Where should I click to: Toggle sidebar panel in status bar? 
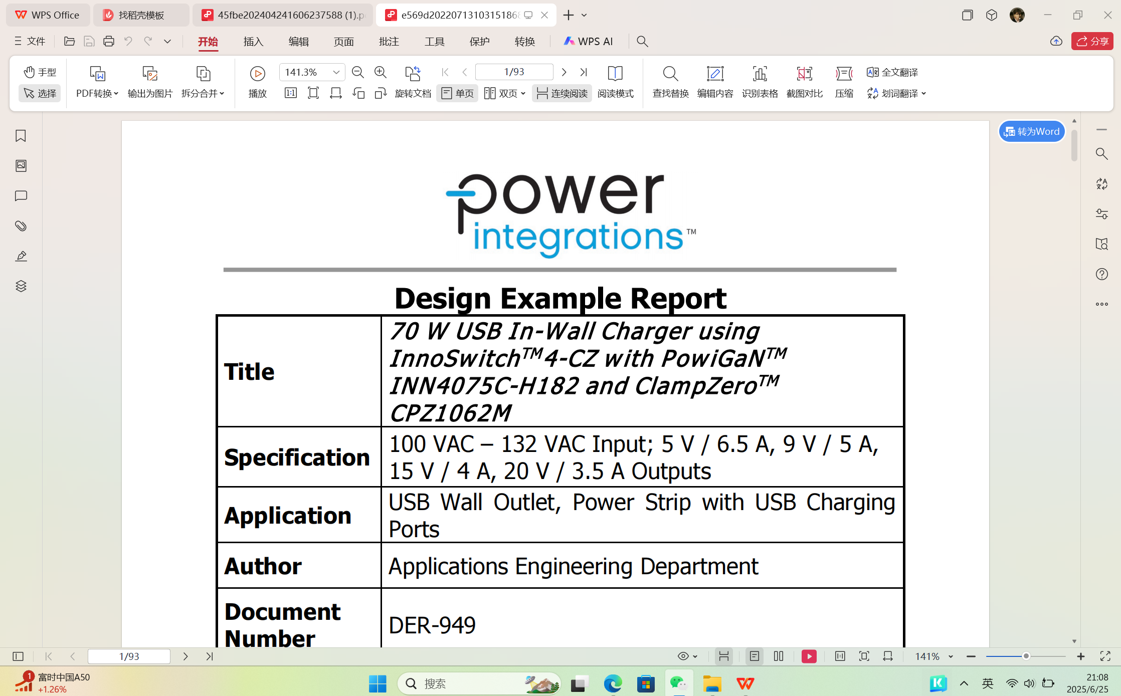click(x=18, y=656)
